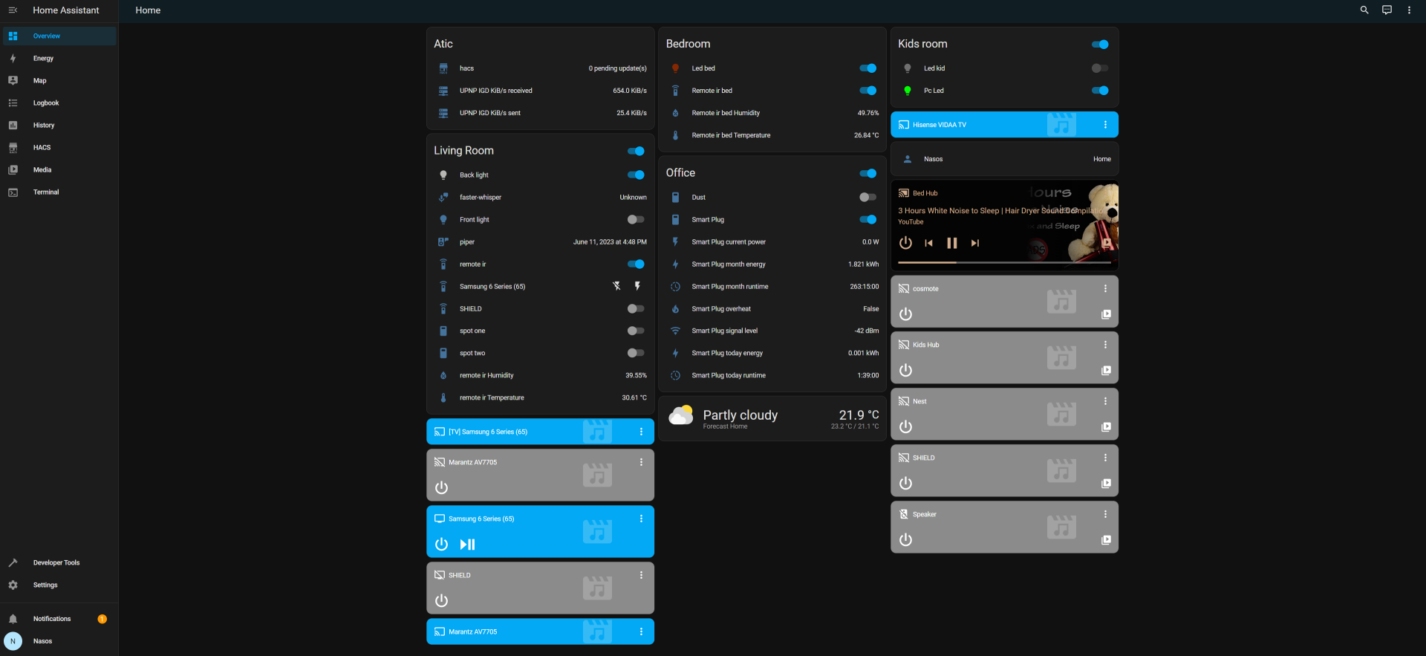Pause the Bed Hub white noise video
Screen dimensions: 1426x656
click(x=951, y=243)
